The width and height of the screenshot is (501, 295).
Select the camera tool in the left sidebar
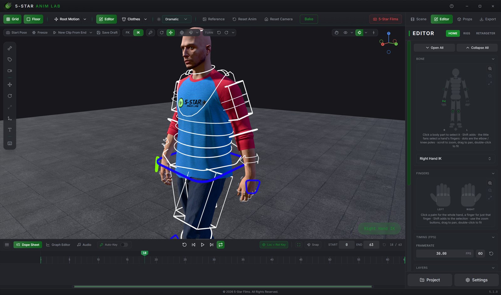10,71
